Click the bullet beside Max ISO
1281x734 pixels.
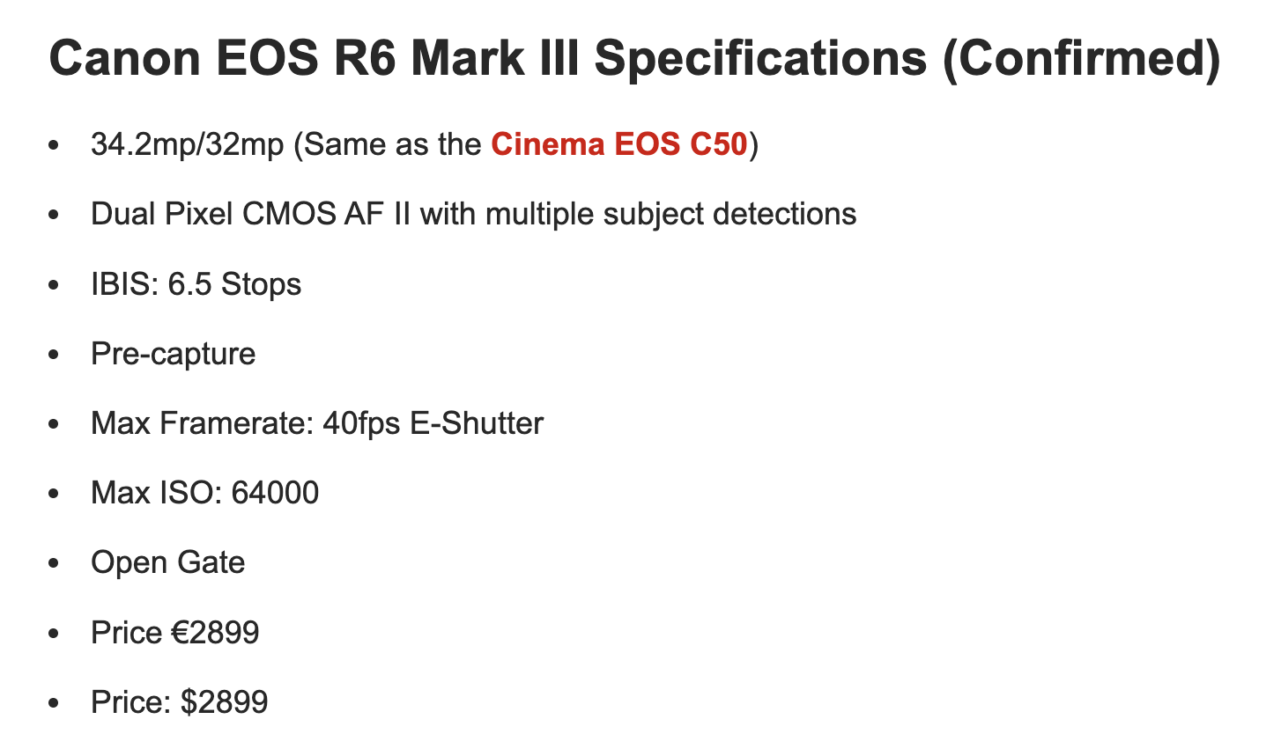56,495
